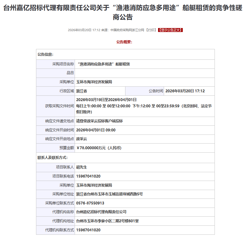
Task: Click the project contact phone 15967041020
Action: pyautogui.click(x=88, y=176)
